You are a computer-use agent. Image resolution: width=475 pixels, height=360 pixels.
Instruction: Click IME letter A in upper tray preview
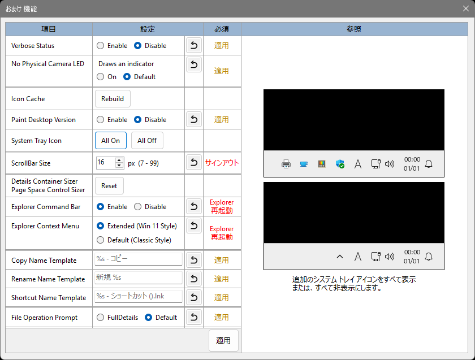358,164
